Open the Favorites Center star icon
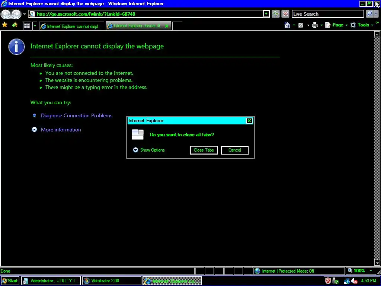Image resolution: width=381 pixels, height=286 pixels. (x=4, y=25)
